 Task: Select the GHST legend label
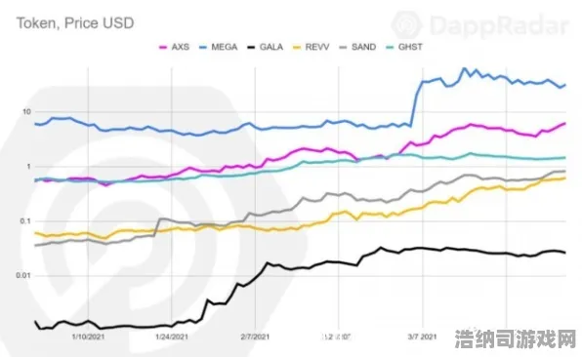coord(410,47)
